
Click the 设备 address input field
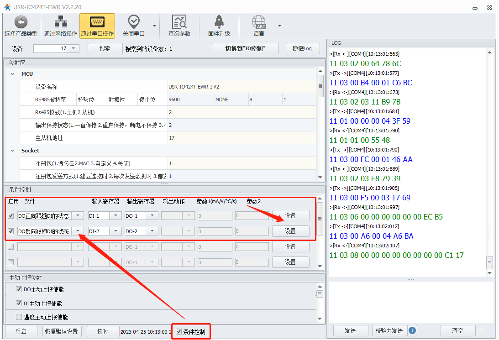51,48
